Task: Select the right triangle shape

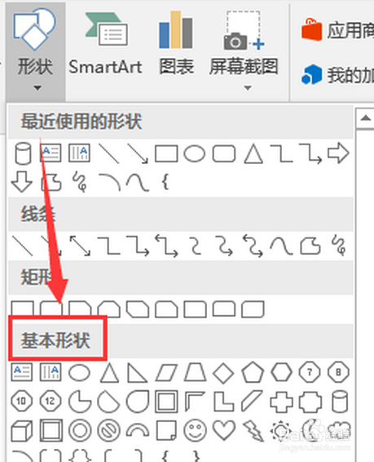Action: pyautogui.click(x=137, y=373)
